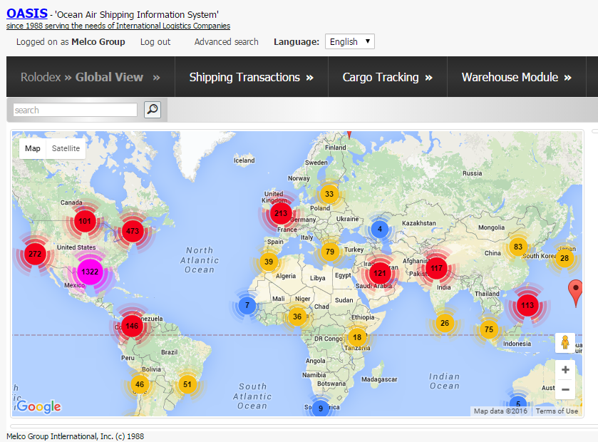Open the 117 cluster over India
The height and width of the screenshot is (442, 598).
point(436,268)
